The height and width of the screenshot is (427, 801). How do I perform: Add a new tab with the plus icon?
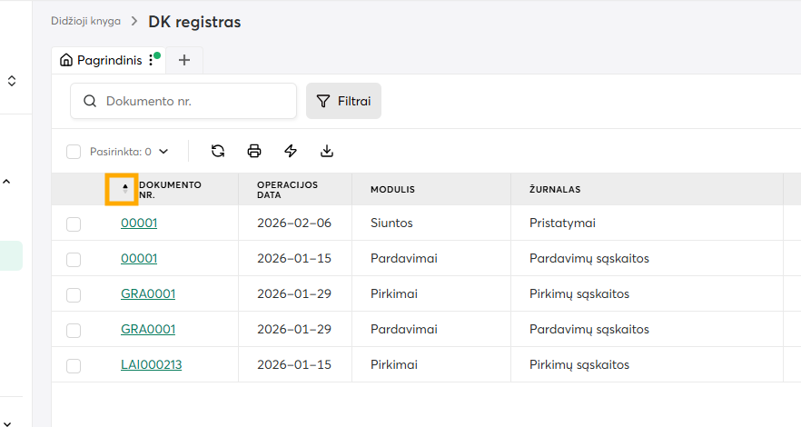(184, 60)
